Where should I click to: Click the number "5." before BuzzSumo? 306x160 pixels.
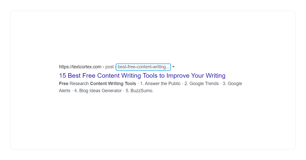coord(127,90)
